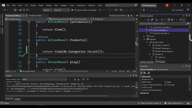
Task: Click Property Pages wrench in Properties panel
Action: click(x=148, y=73)
